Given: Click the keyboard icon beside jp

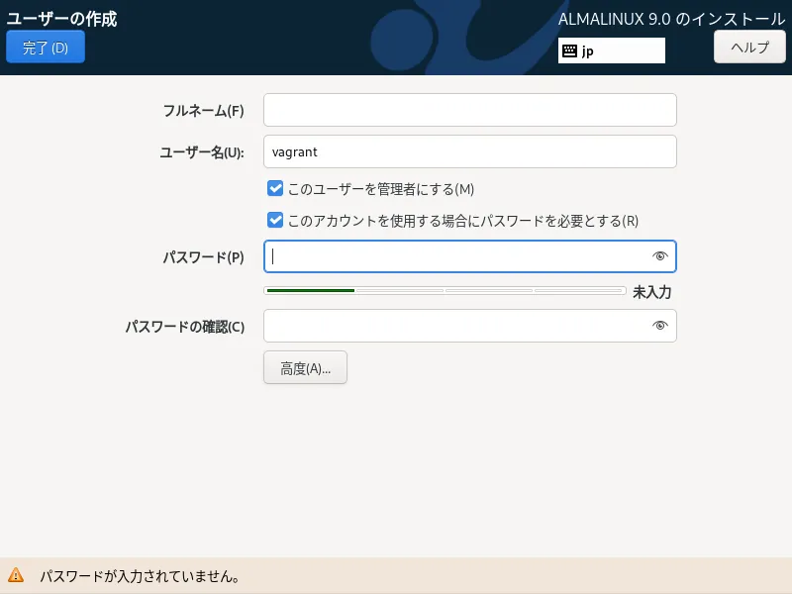Looking at the screenshot, I should [x=570, y=50].
